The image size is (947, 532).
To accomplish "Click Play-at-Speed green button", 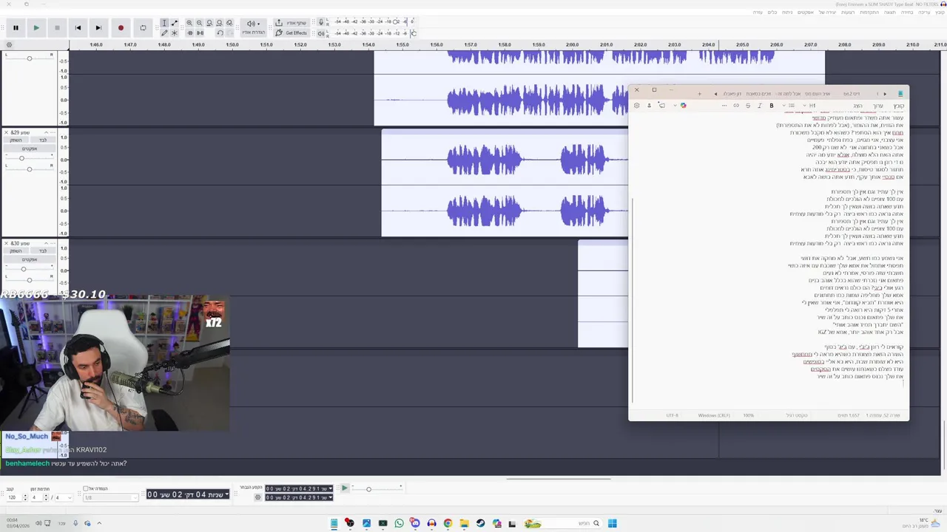I will point(345,488).
